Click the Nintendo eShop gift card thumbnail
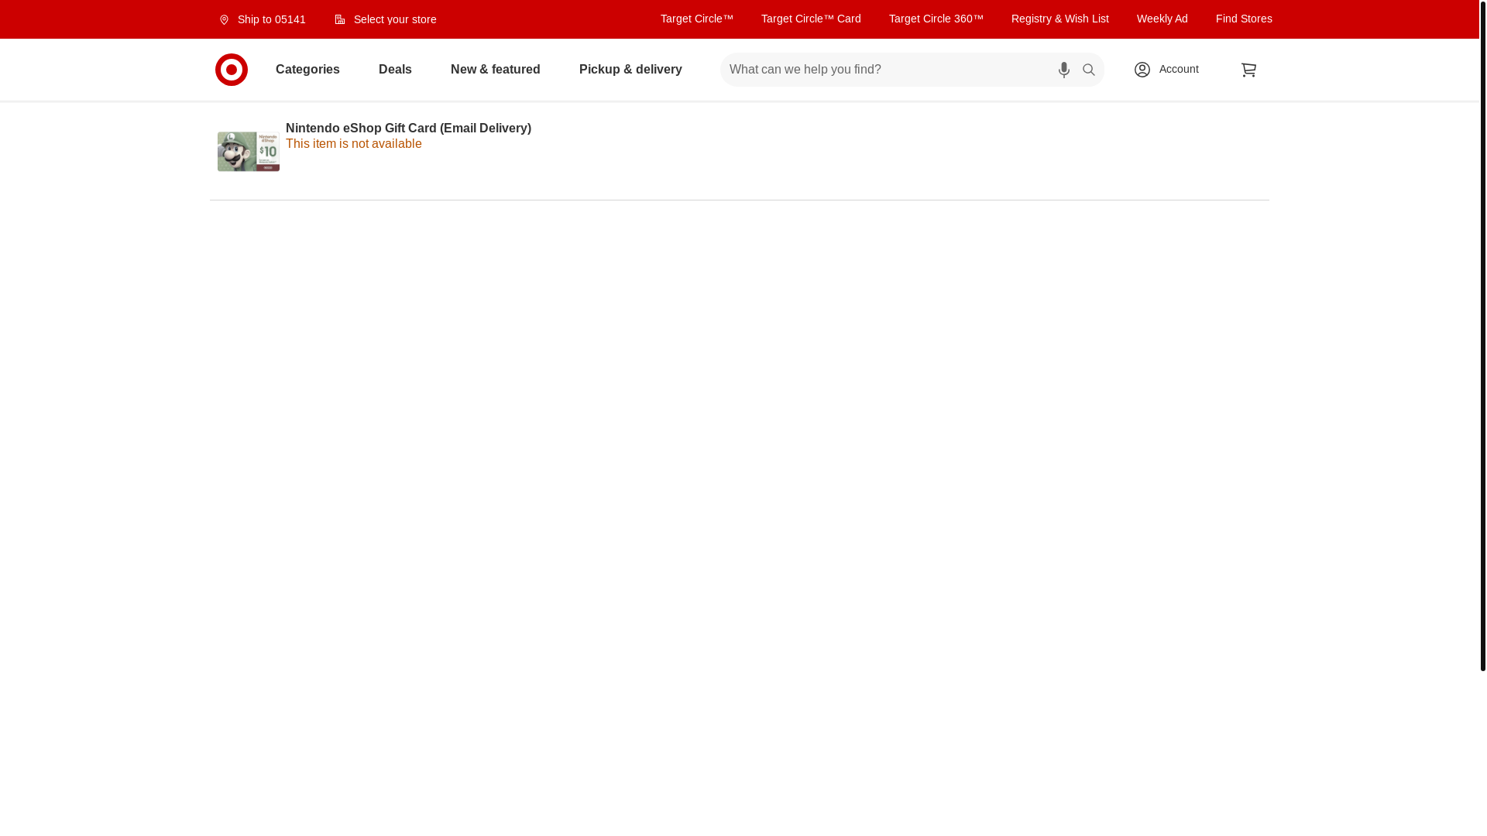Viewport: 1487px width, 836px height. tap(249, 151)
